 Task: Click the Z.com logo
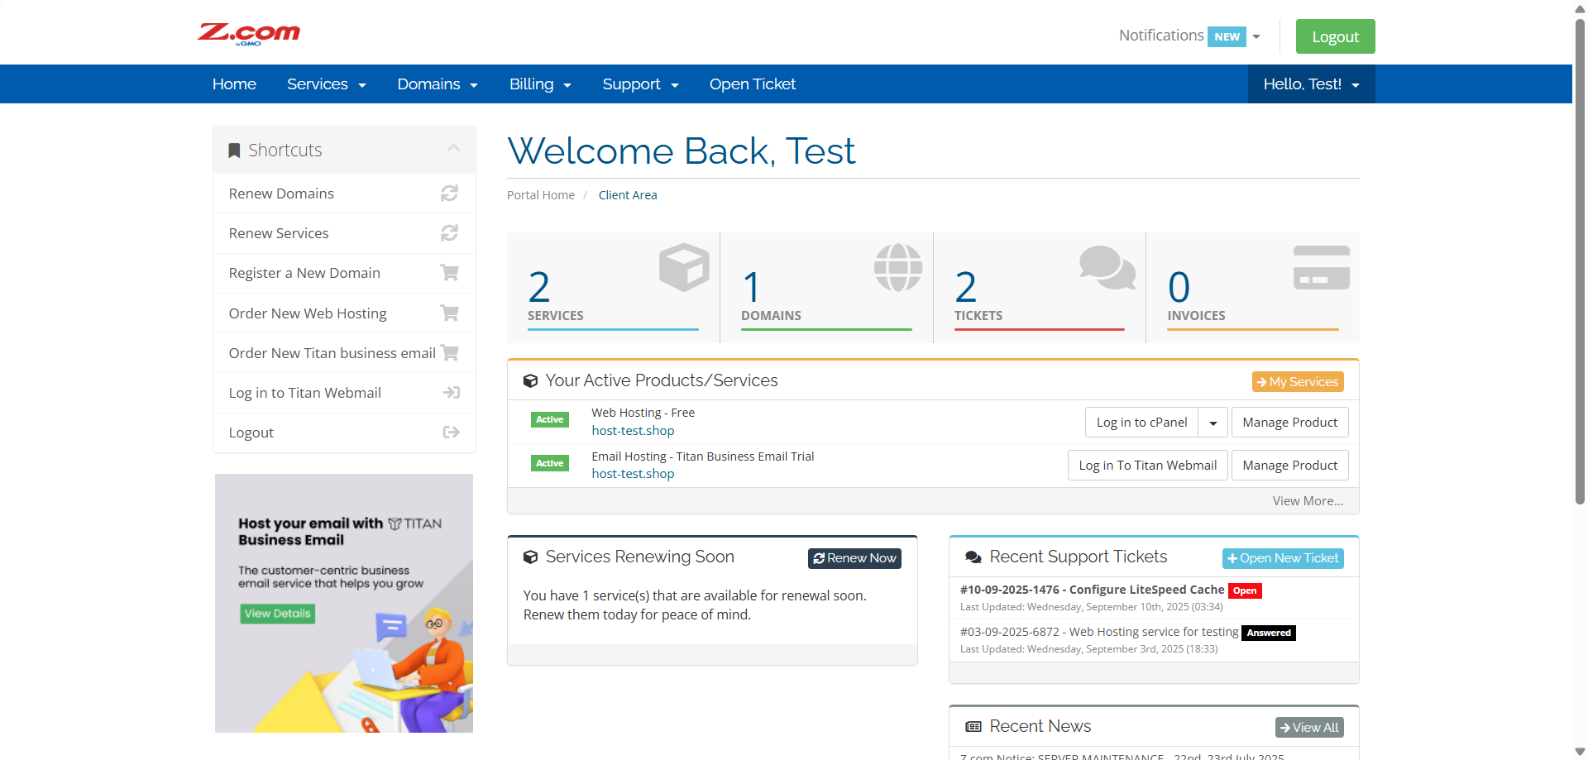(248, 34)
